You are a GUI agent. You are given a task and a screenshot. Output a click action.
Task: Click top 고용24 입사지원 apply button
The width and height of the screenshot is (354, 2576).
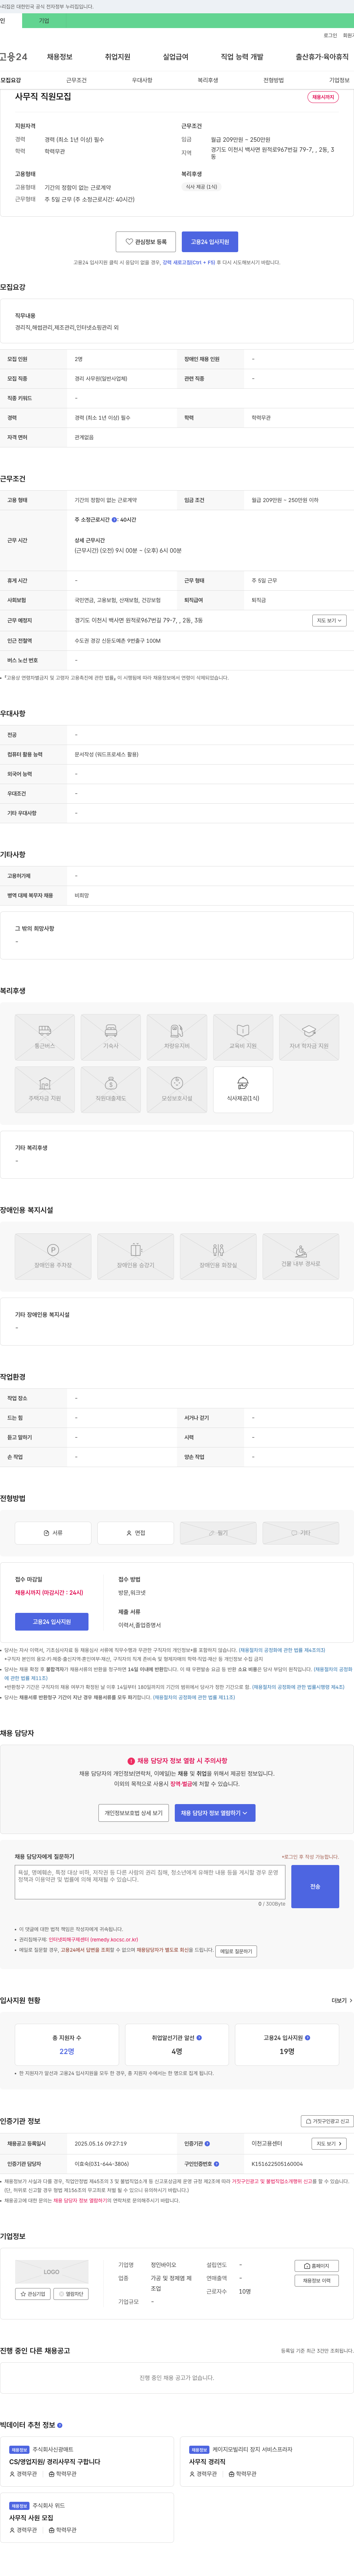(x=210, y=242)
